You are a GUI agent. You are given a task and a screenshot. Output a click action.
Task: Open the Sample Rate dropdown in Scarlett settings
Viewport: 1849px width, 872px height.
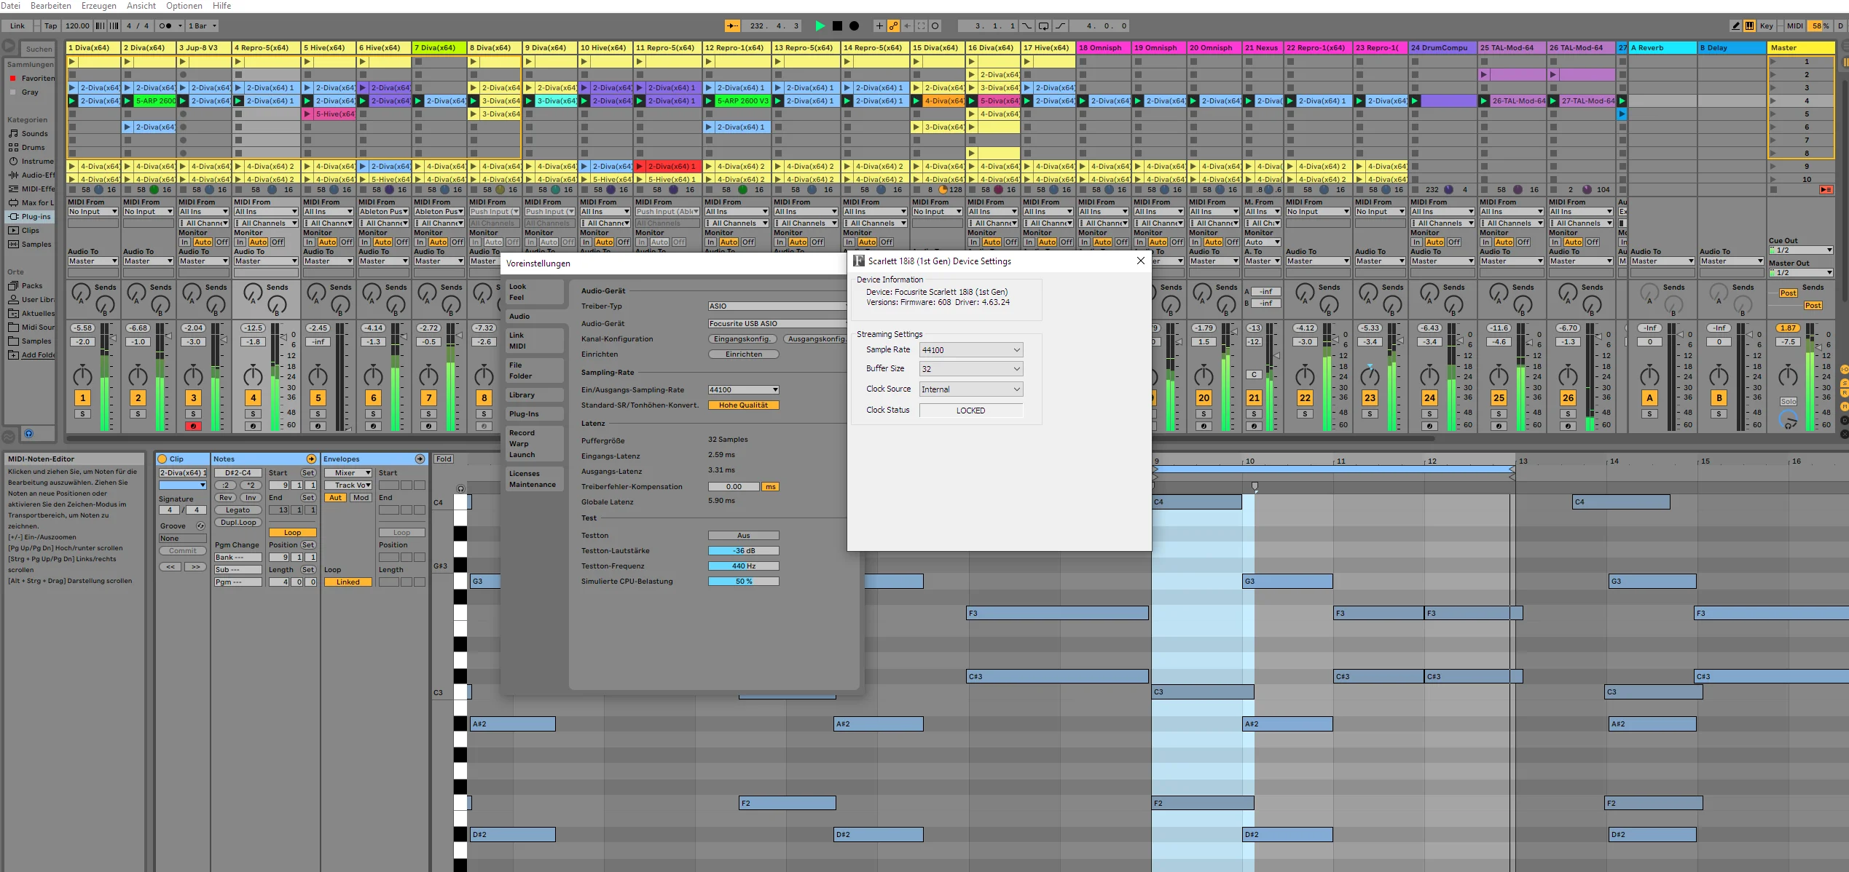pyautogui.click(x=971, y=350)
